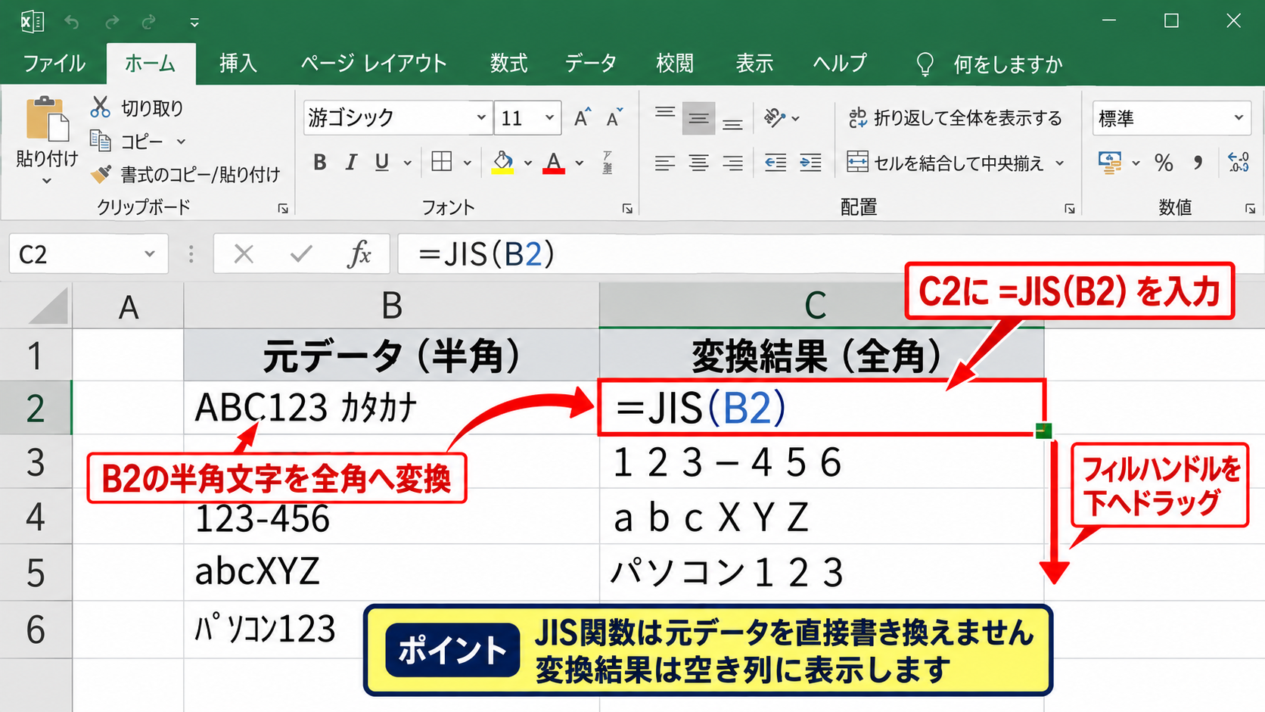Increase font size with large A icon
The width and height of the screenshot is (1265, 712).
point(582,118)
